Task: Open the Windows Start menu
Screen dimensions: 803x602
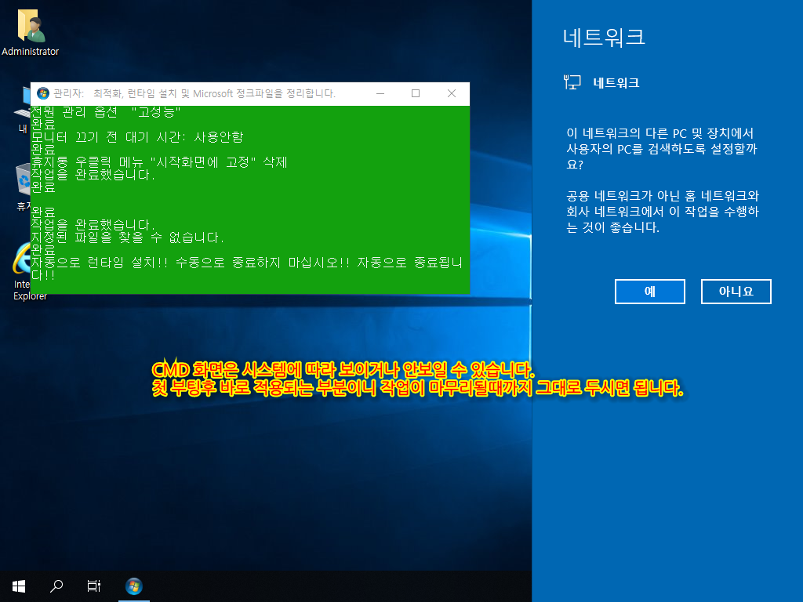Action: point(19,586)
